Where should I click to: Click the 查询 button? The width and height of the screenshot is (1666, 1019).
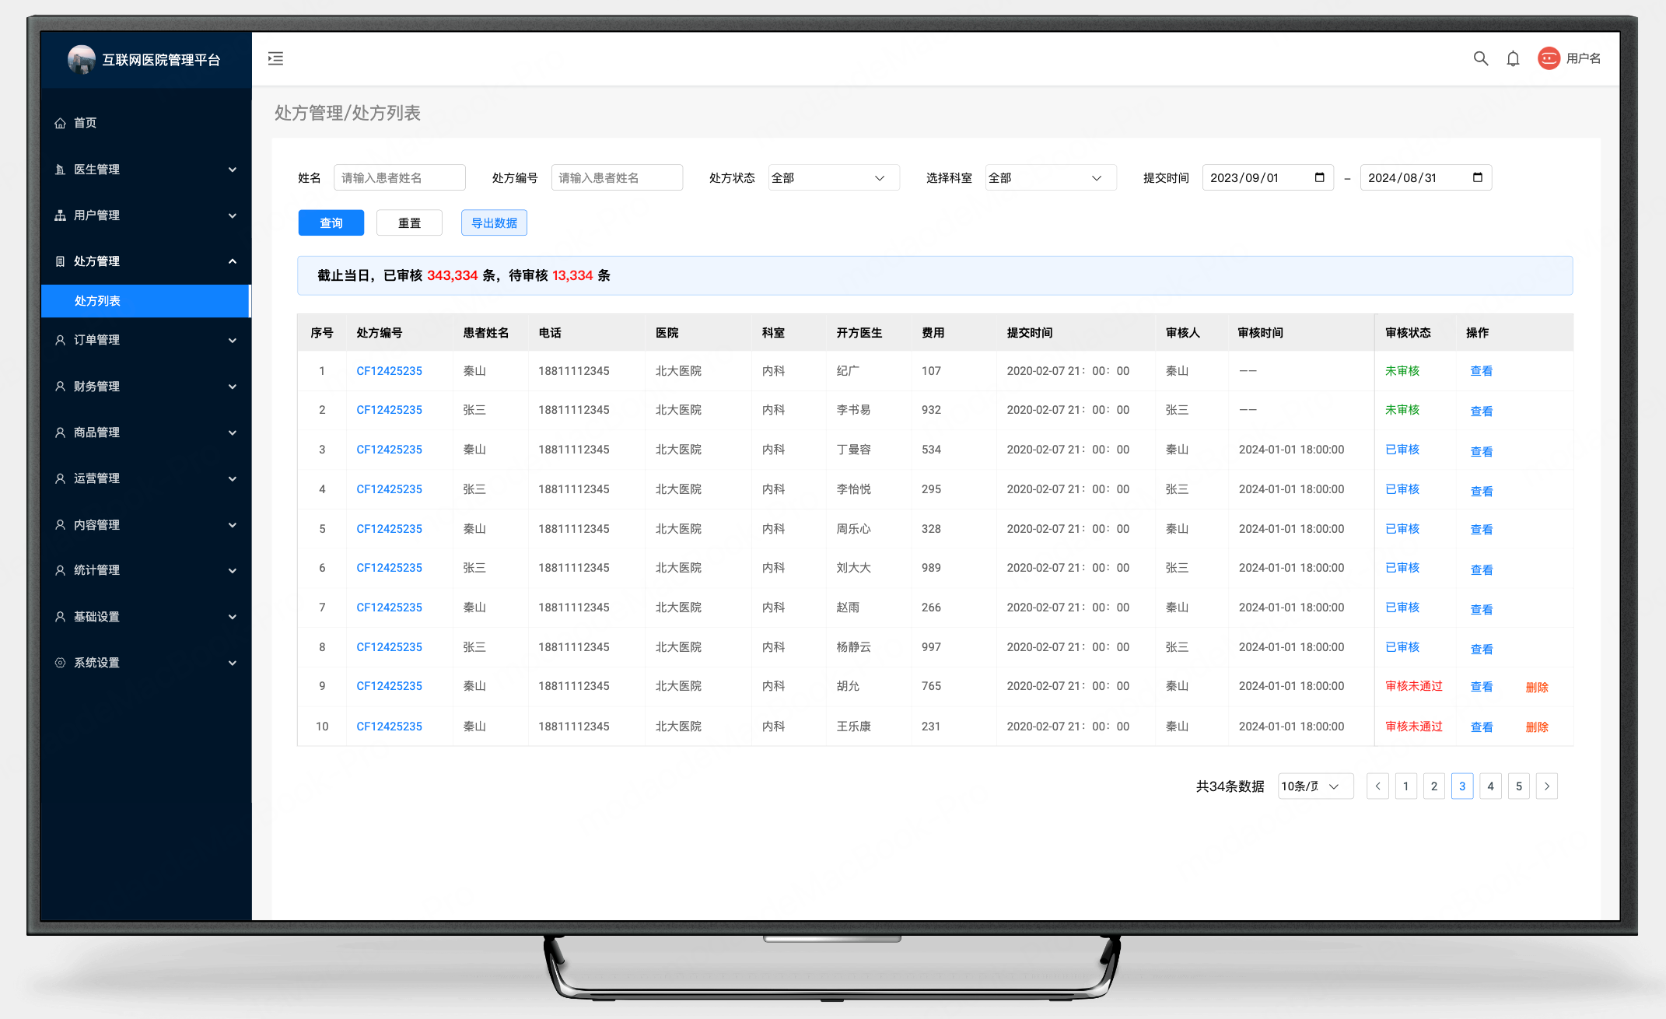point(331,222)
